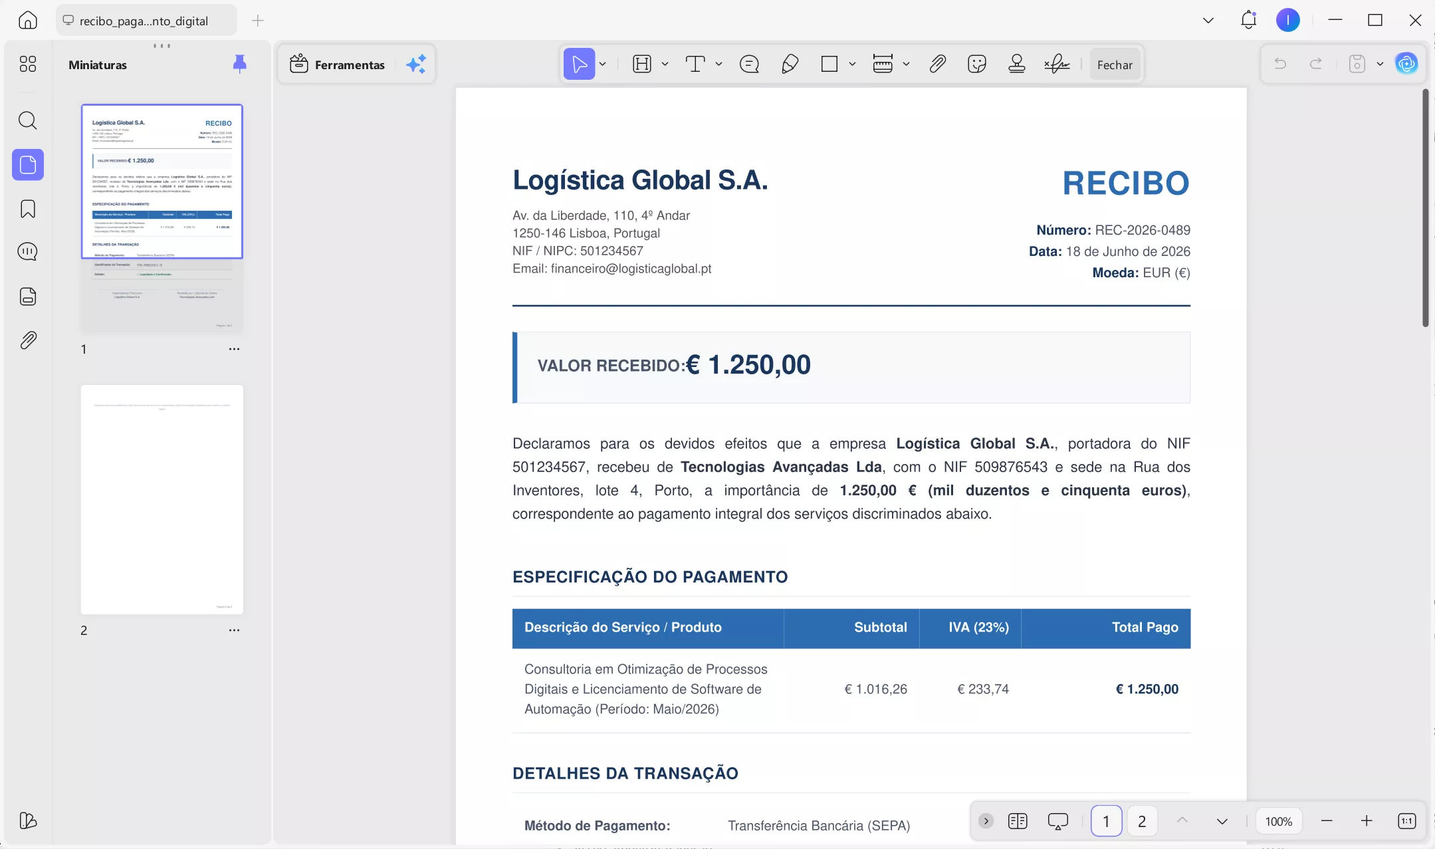The image size is (1435, 849).
Task: Open the sticker tool
Action: 977,64
